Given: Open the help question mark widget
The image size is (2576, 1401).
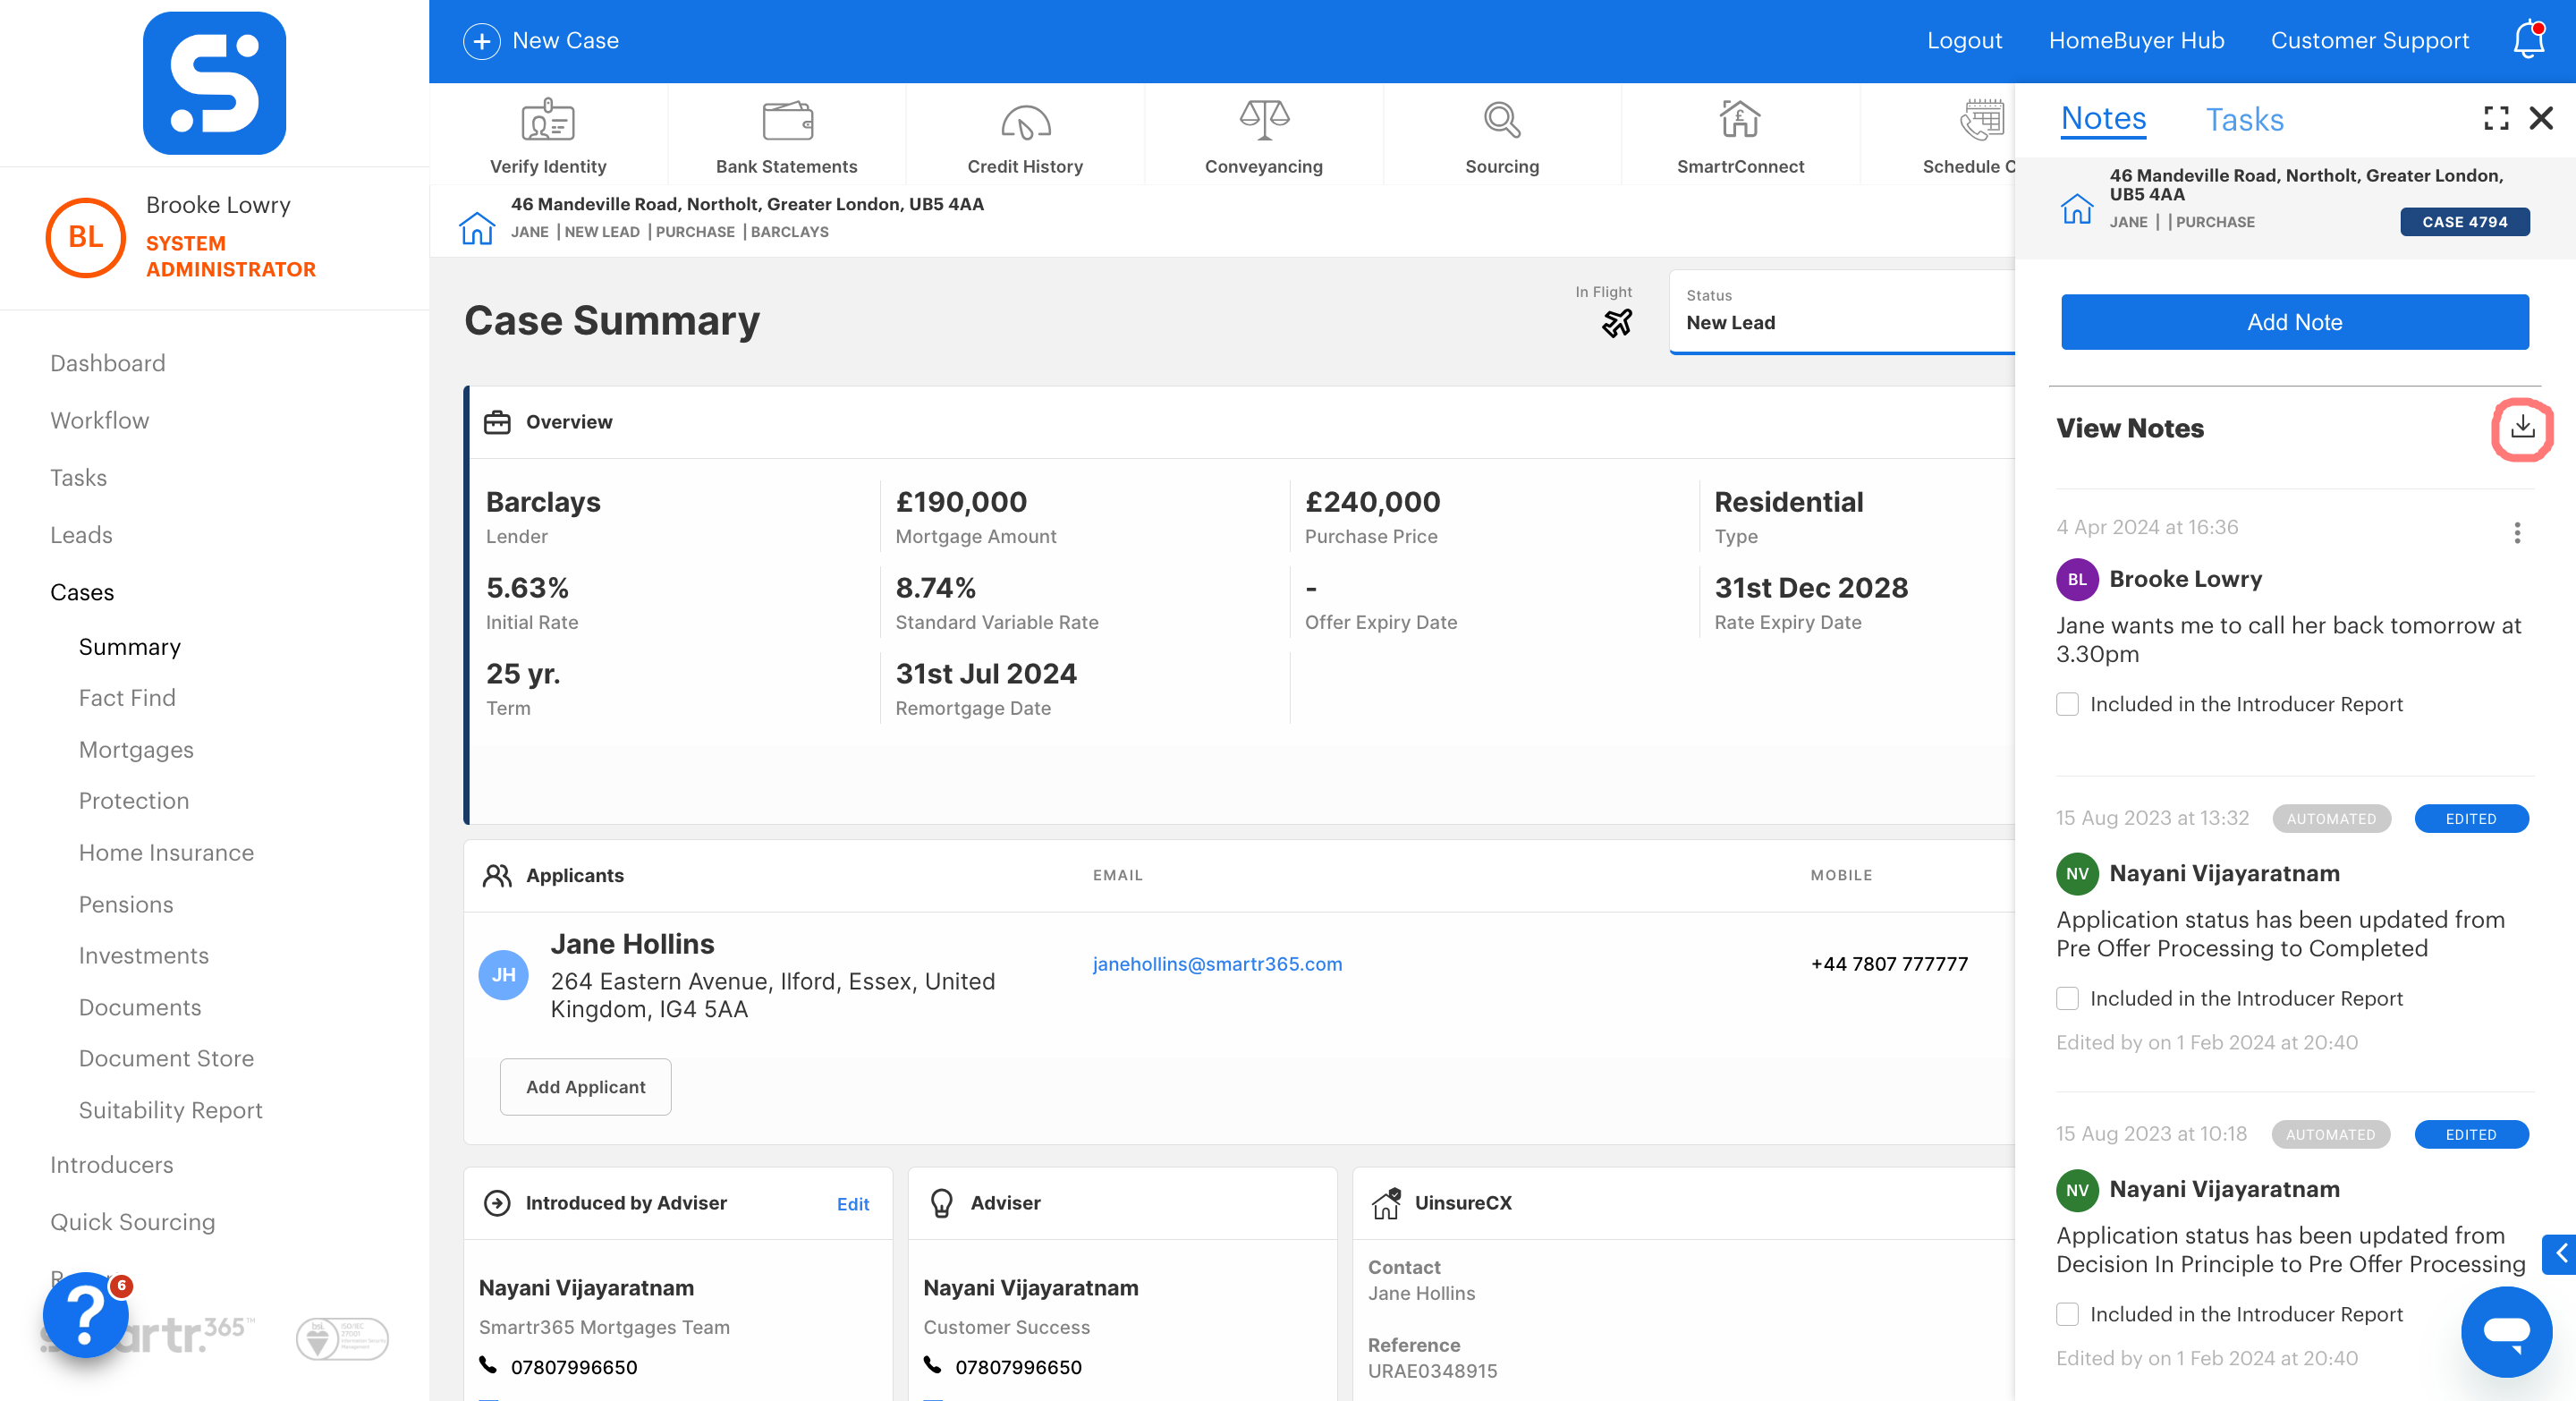Looking at the screenshot, I should click(x=85, y=1314).
